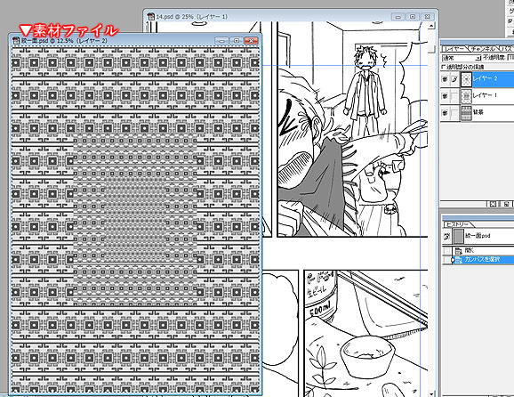This screenshot has width=514, height=397.
Task: Open the ヒストリー history tab
Action: 457,224
